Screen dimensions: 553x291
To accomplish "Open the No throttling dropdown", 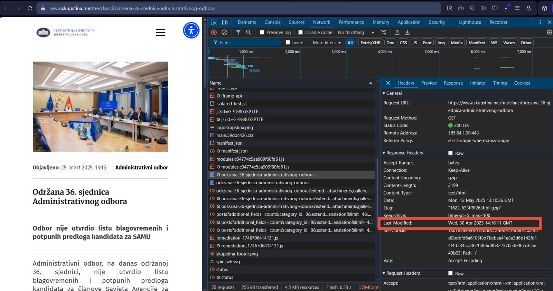I will point(356,32).
